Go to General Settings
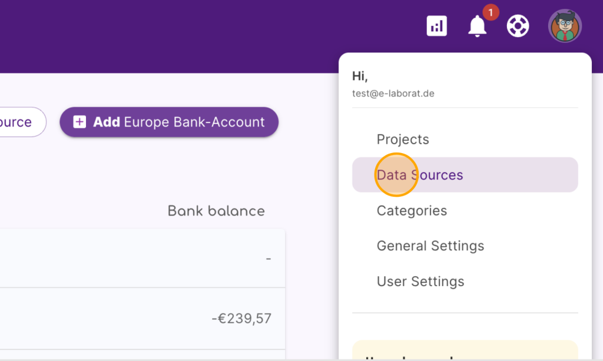The width and height of the screenshot is (603, 361). coord(430,246)
